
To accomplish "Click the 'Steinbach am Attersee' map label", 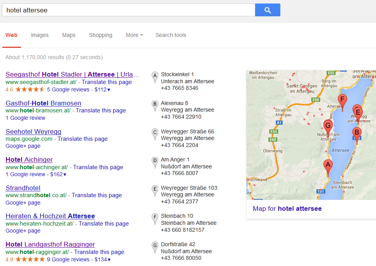I will [x=343, y=185].
